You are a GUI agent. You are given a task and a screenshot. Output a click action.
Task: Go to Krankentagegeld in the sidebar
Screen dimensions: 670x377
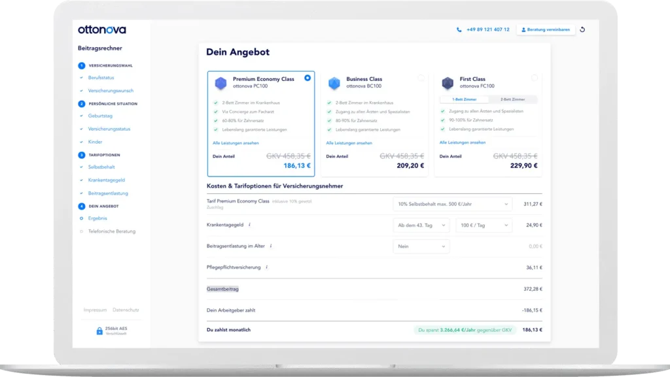point(106,180)
